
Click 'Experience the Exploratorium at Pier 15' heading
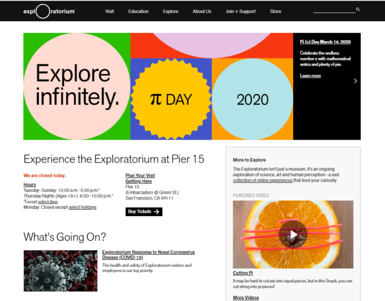(114, 159)
